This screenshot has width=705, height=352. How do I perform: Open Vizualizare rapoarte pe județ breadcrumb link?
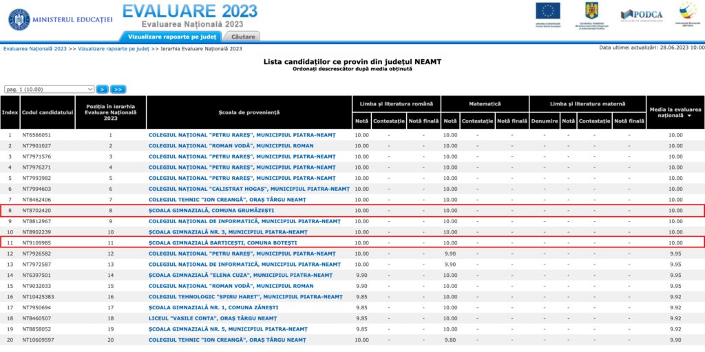114,49
